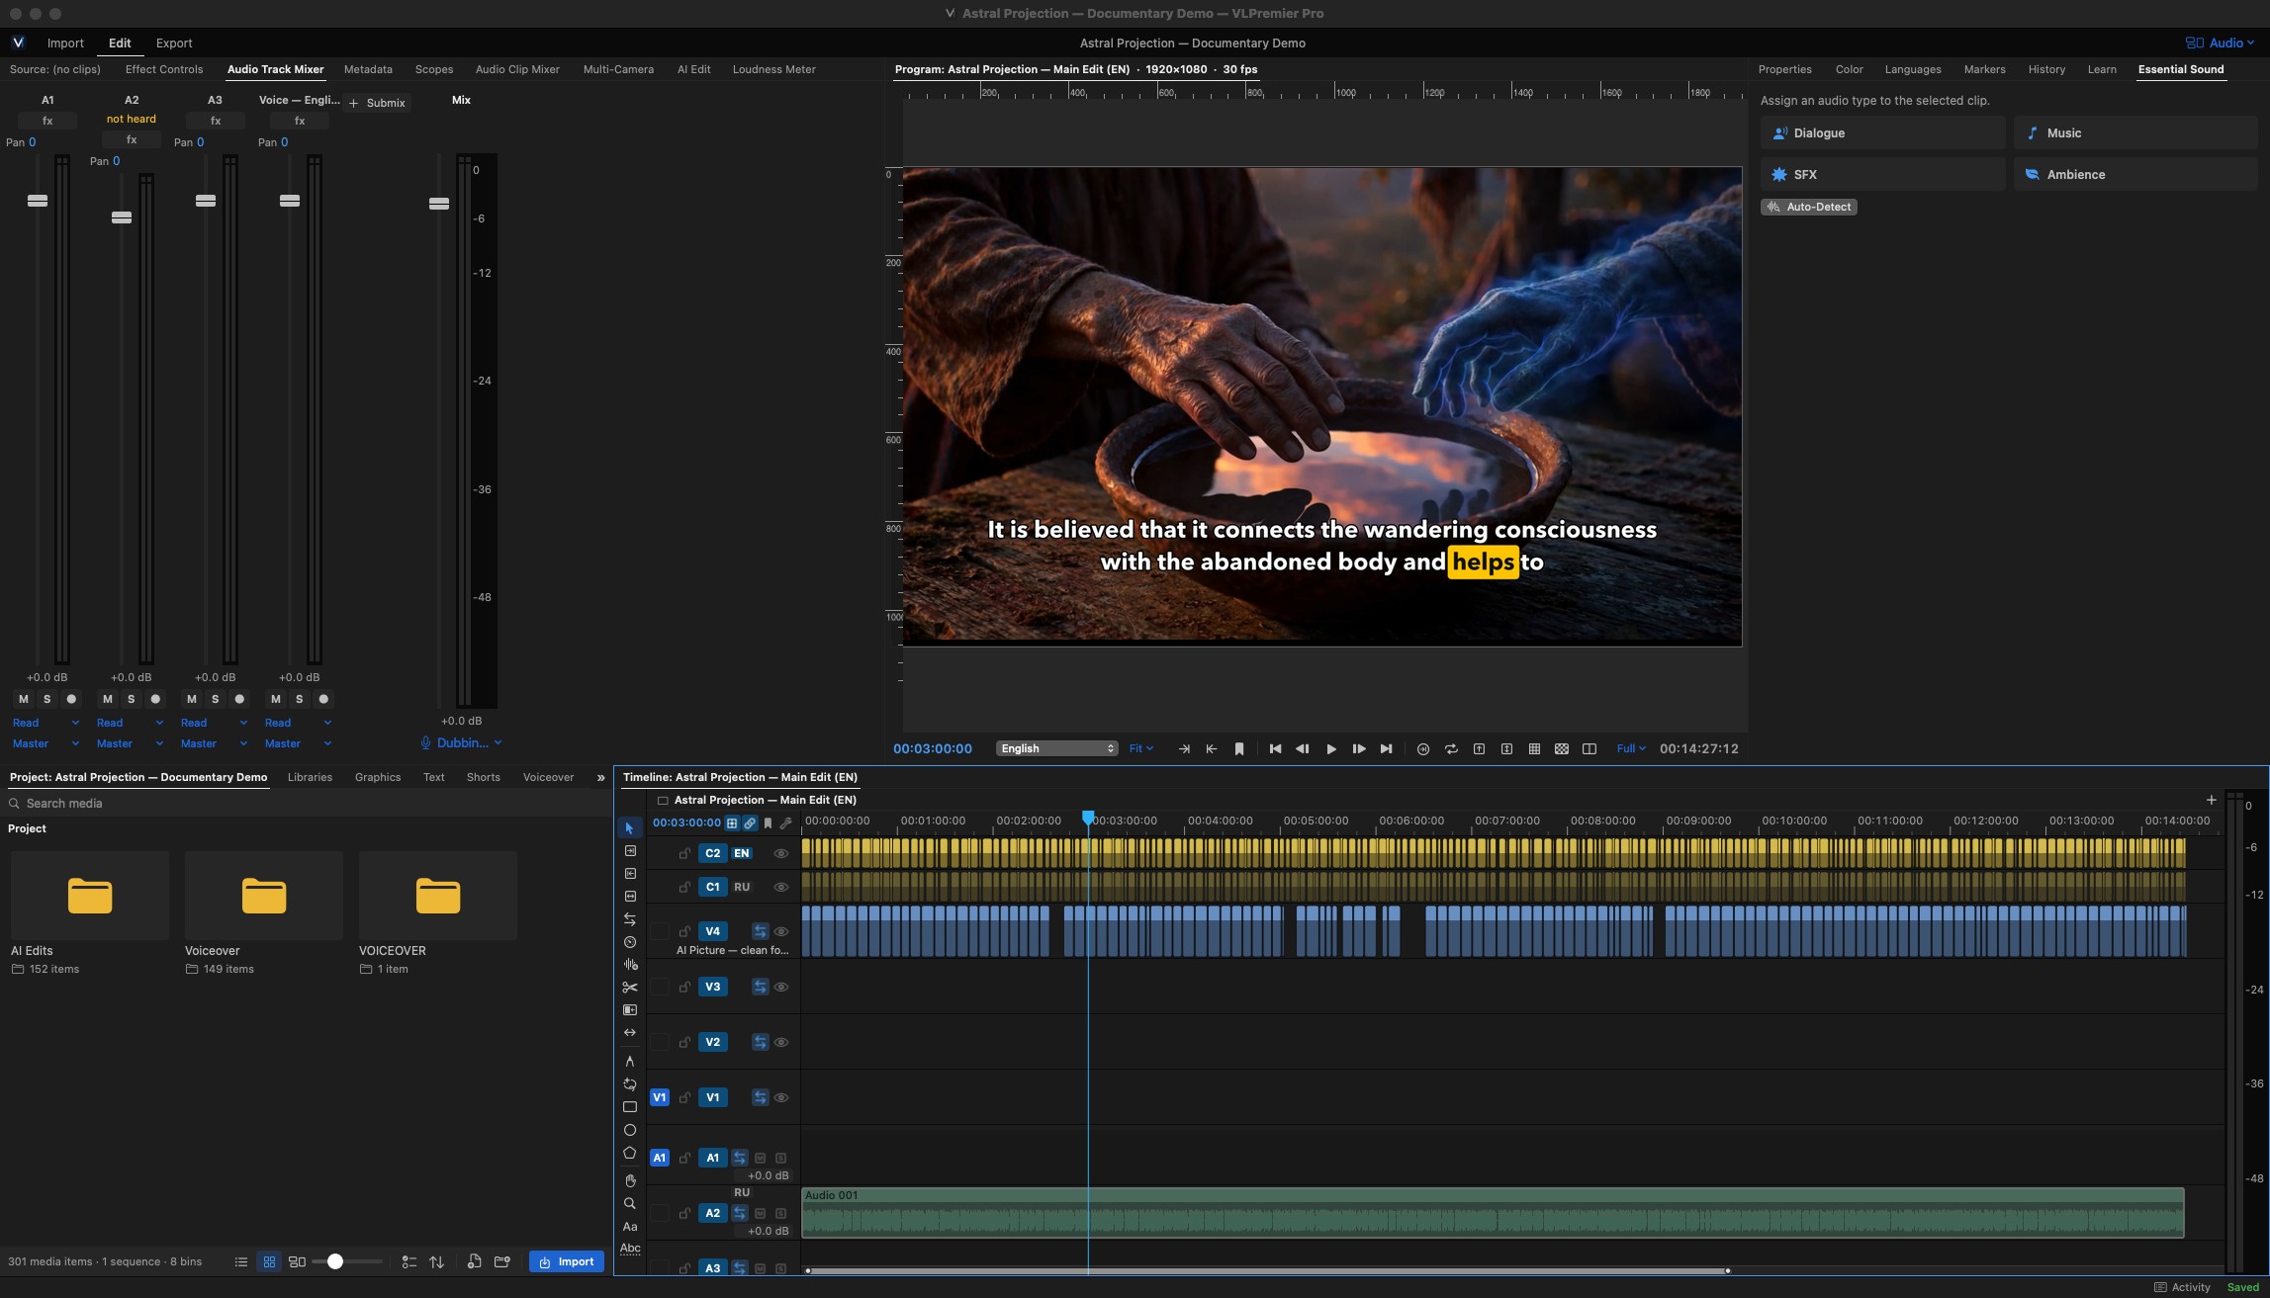Switch to the Effect Controls tab
Viewport: 2270px width, 1298px height.
[164, 69]
